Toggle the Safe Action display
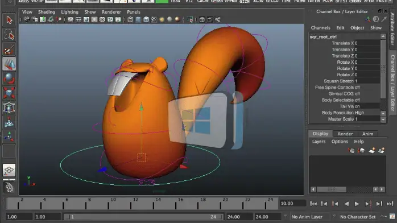 click(110, 19)
